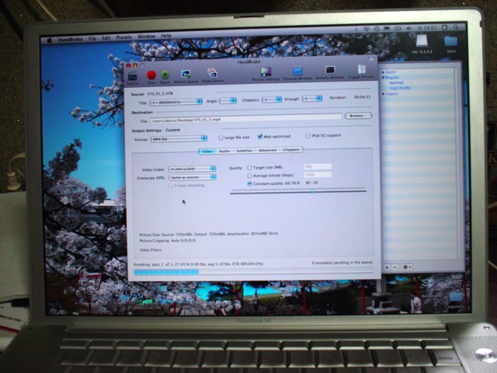
Task: Click the destination File path field
Action: pos(245,119)
